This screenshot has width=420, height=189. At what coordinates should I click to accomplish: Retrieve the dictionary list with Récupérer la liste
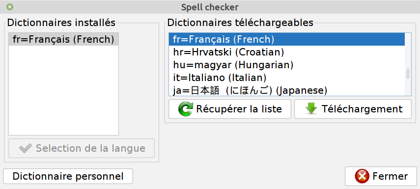pos(230,109)
